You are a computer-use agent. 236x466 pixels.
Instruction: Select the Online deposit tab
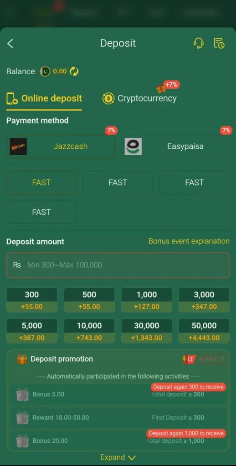click(44, 98)
